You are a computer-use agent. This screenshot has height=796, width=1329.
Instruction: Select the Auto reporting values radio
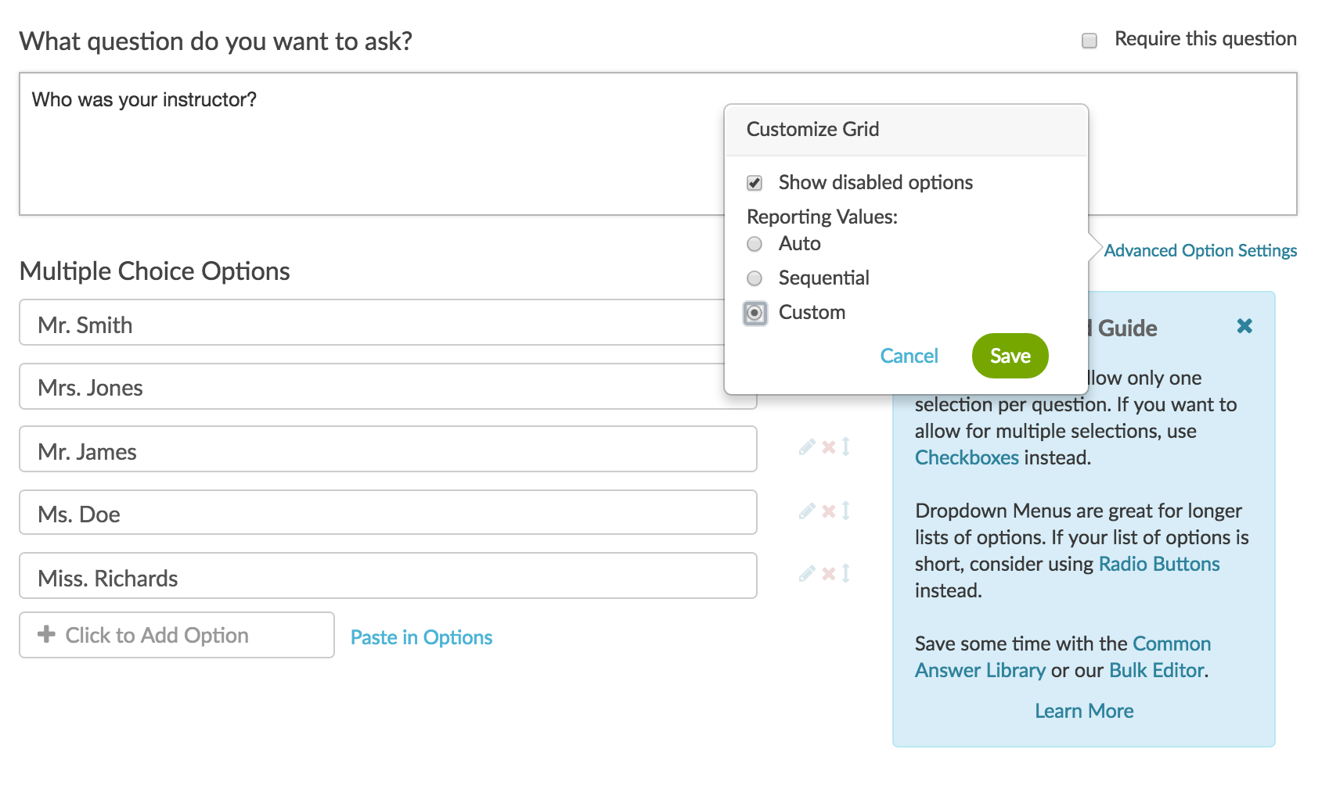755,244
